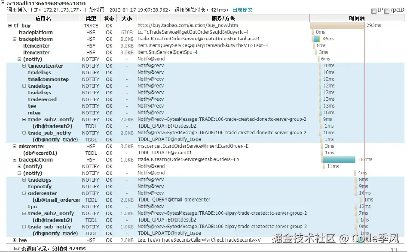Screen dimensions: 407x252
Task: Collapse the tf_buy root node
Action: (10, 26)
